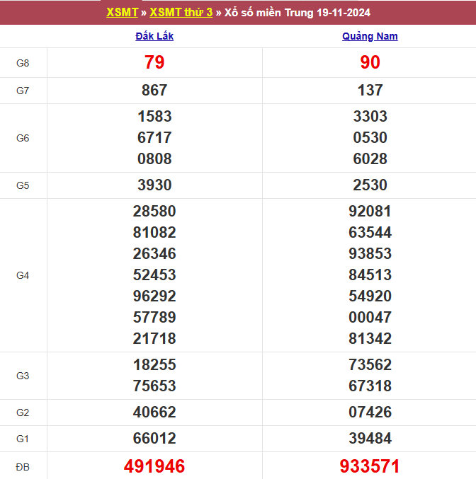Select Đắk Lắk G8 result 79
This screenshot has width=476, height=479.
(154, 62)
